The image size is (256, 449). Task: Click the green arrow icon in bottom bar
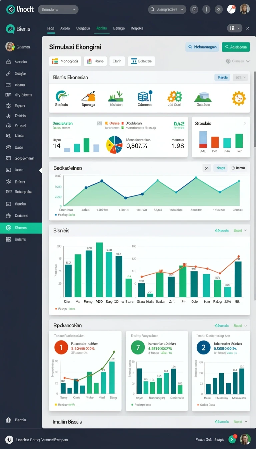[232, 440]
